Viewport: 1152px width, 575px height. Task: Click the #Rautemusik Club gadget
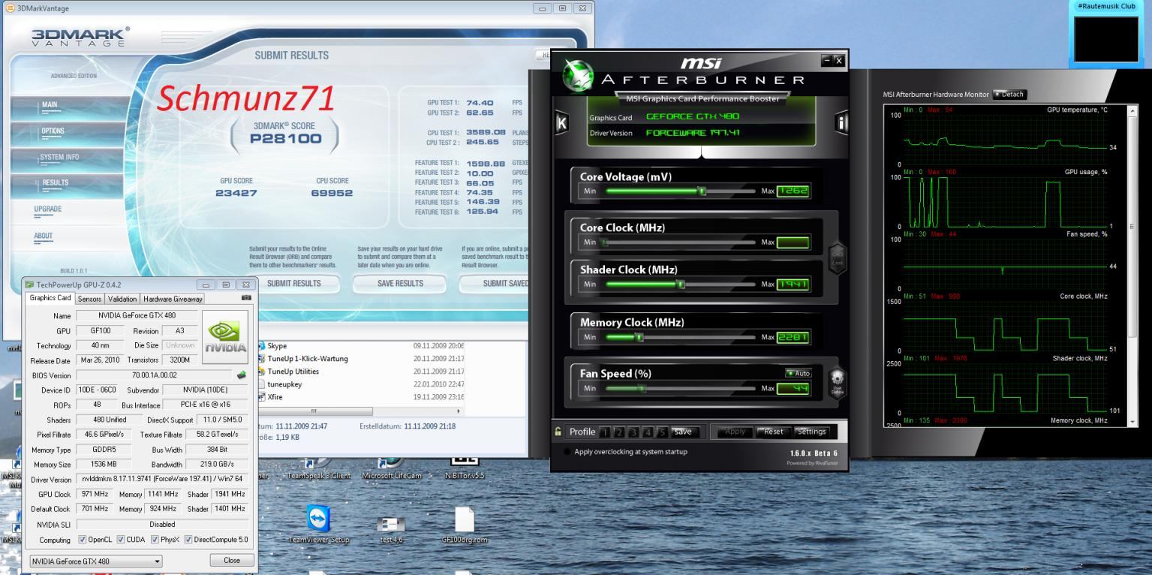(1106, 34)
